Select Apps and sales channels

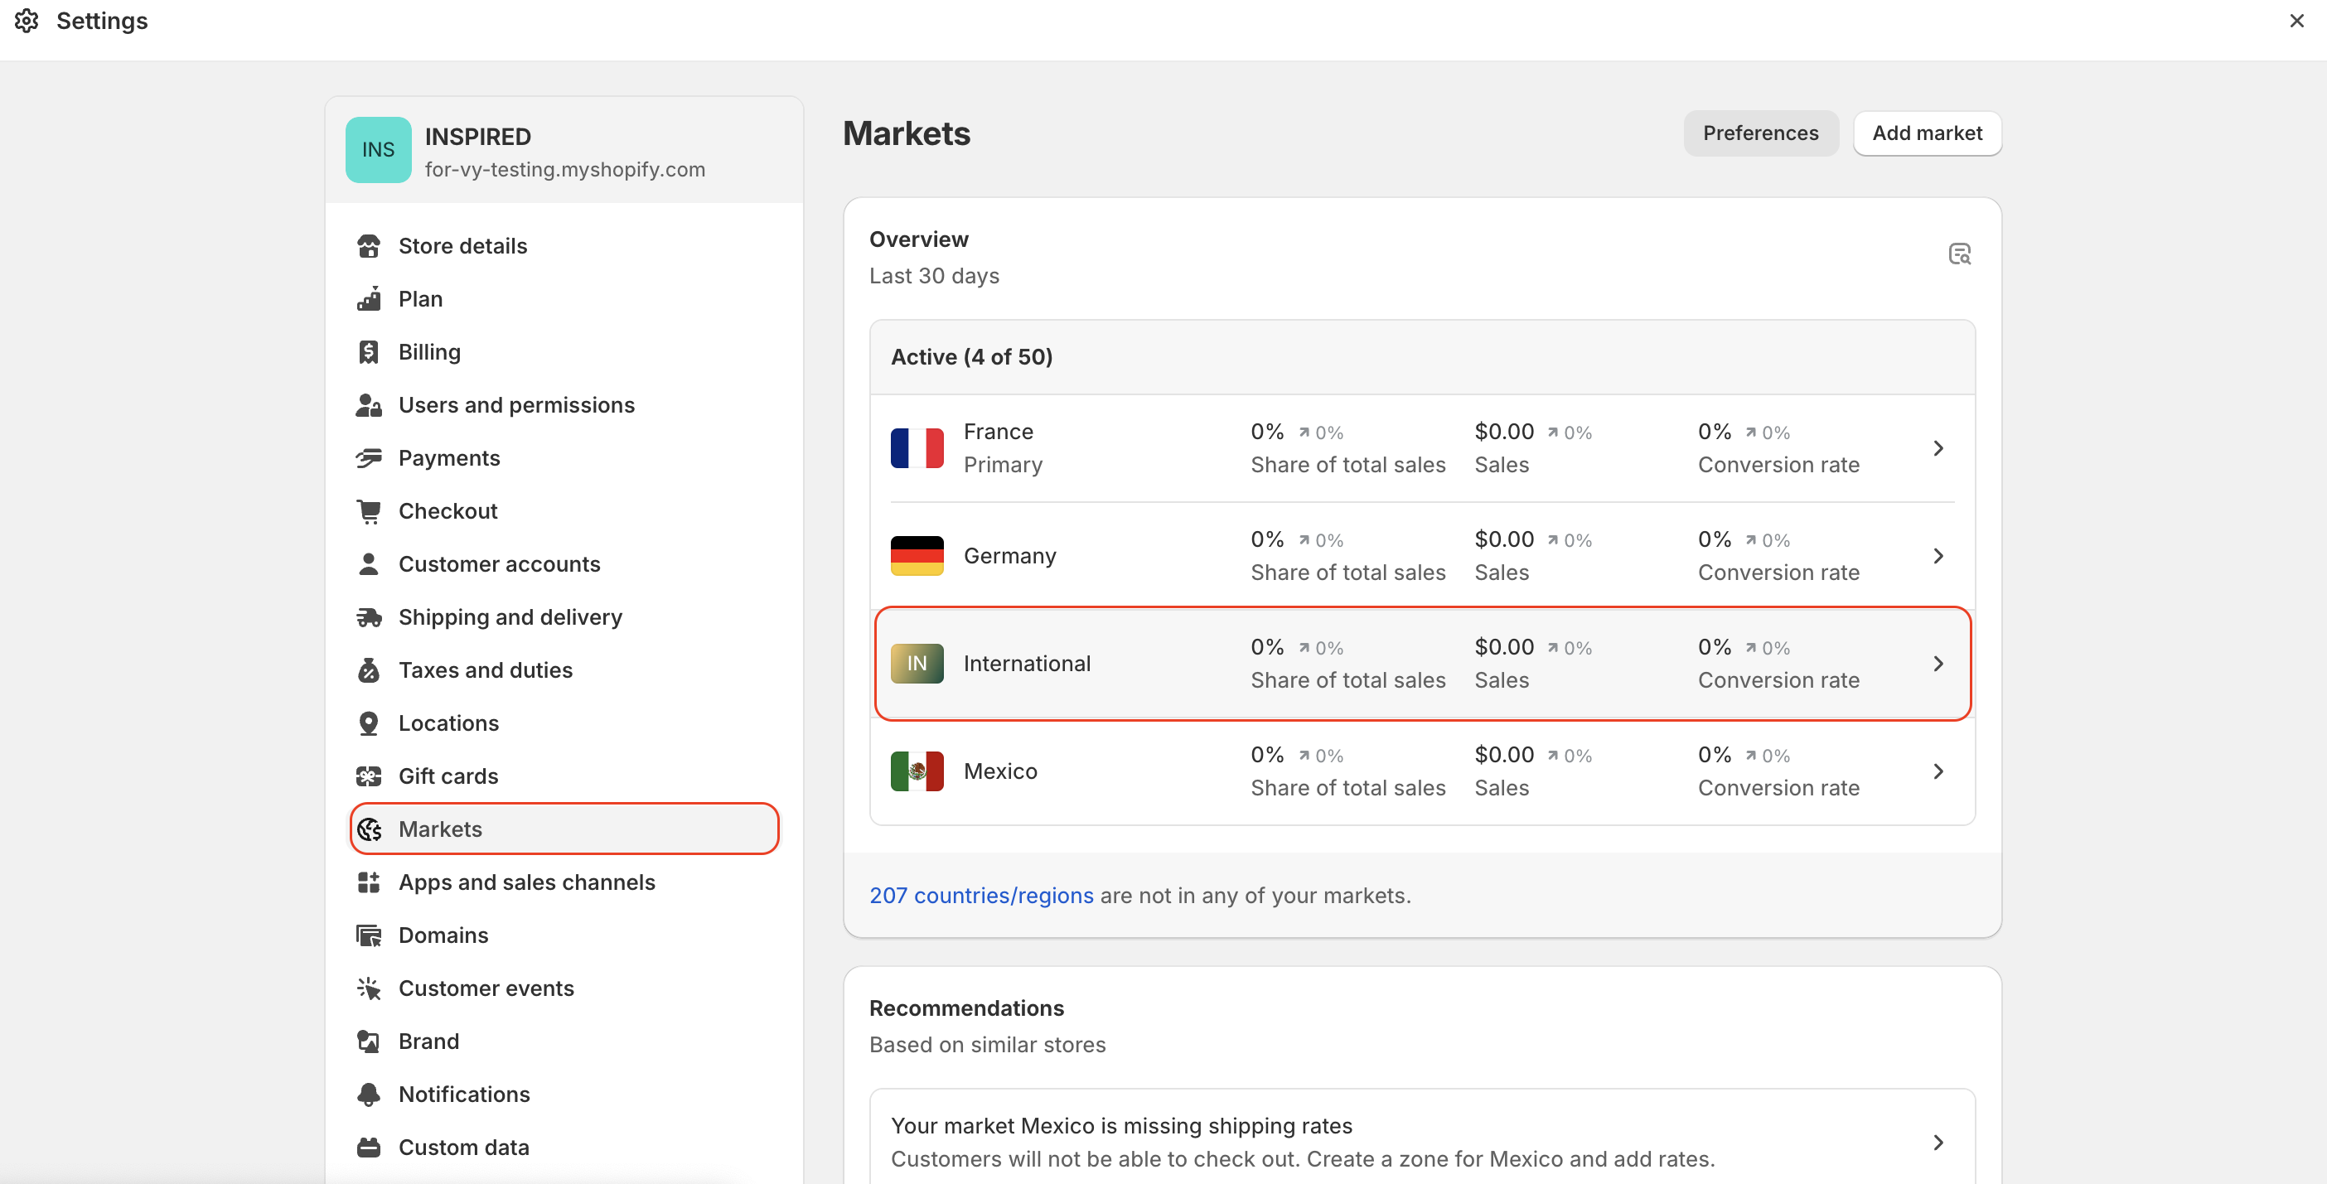527,882
